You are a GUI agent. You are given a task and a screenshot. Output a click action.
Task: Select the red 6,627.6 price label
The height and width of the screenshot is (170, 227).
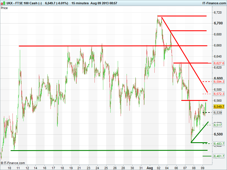[x=219, y=63]
